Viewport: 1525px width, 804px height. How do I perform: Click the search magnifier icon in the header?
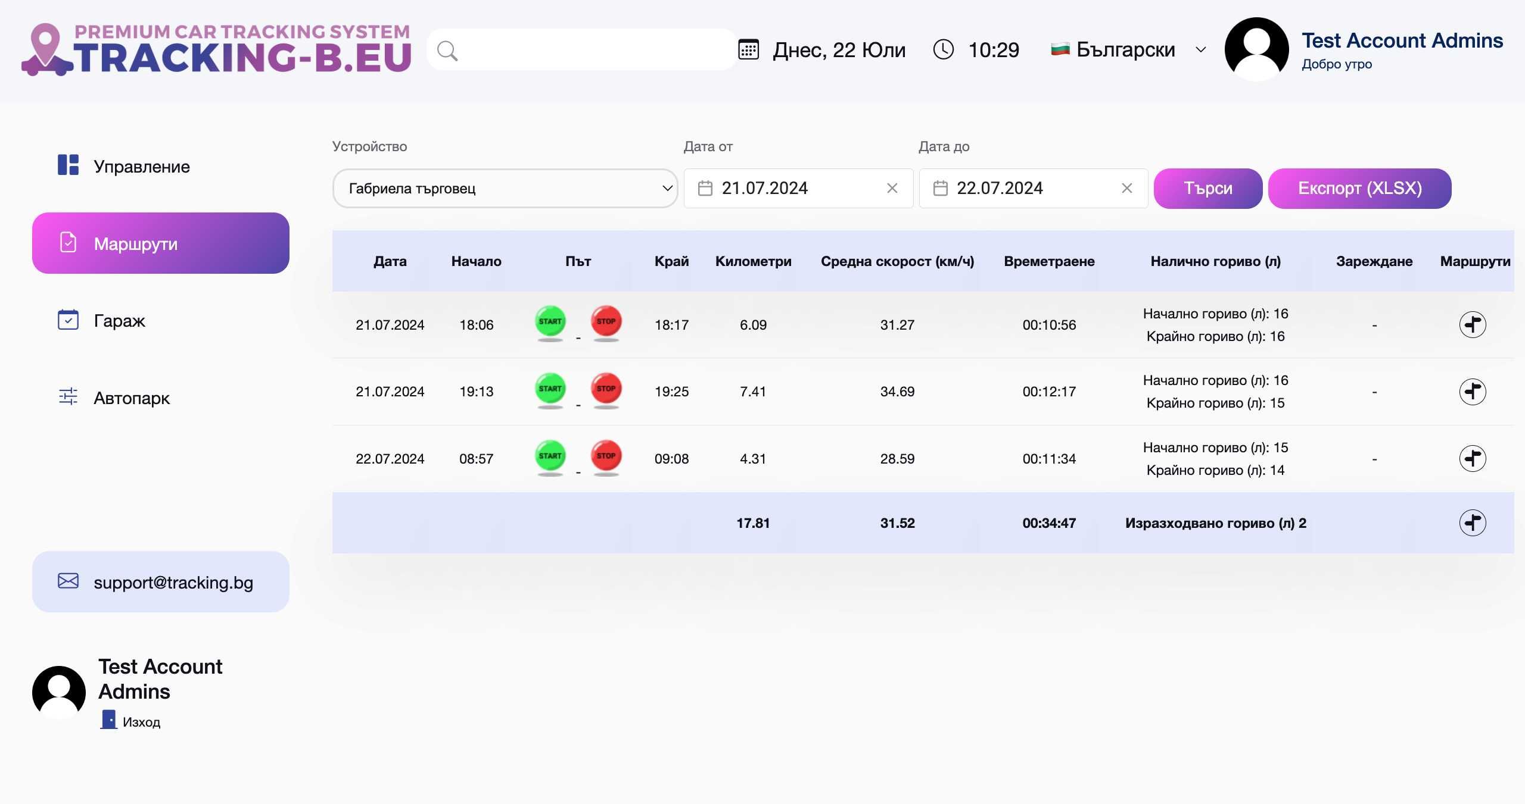click(447, 51)
